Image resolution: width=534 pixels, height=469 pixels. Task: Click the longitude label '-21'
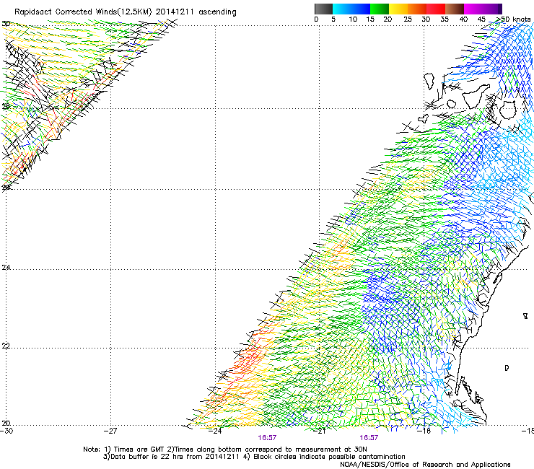320,431
